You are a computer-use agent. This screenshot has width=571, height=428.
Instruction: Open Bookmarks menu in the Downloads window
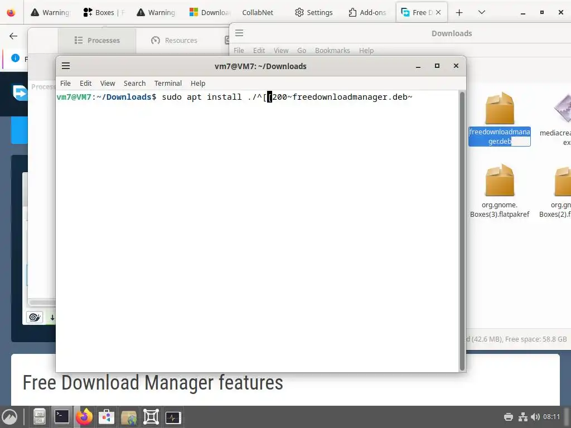coord(332,51)
